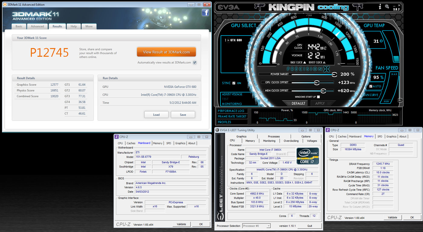Click the 3DMark 11 title bar app icon
This screenshot has width=423, height=232.
click(x=5, y=5)
